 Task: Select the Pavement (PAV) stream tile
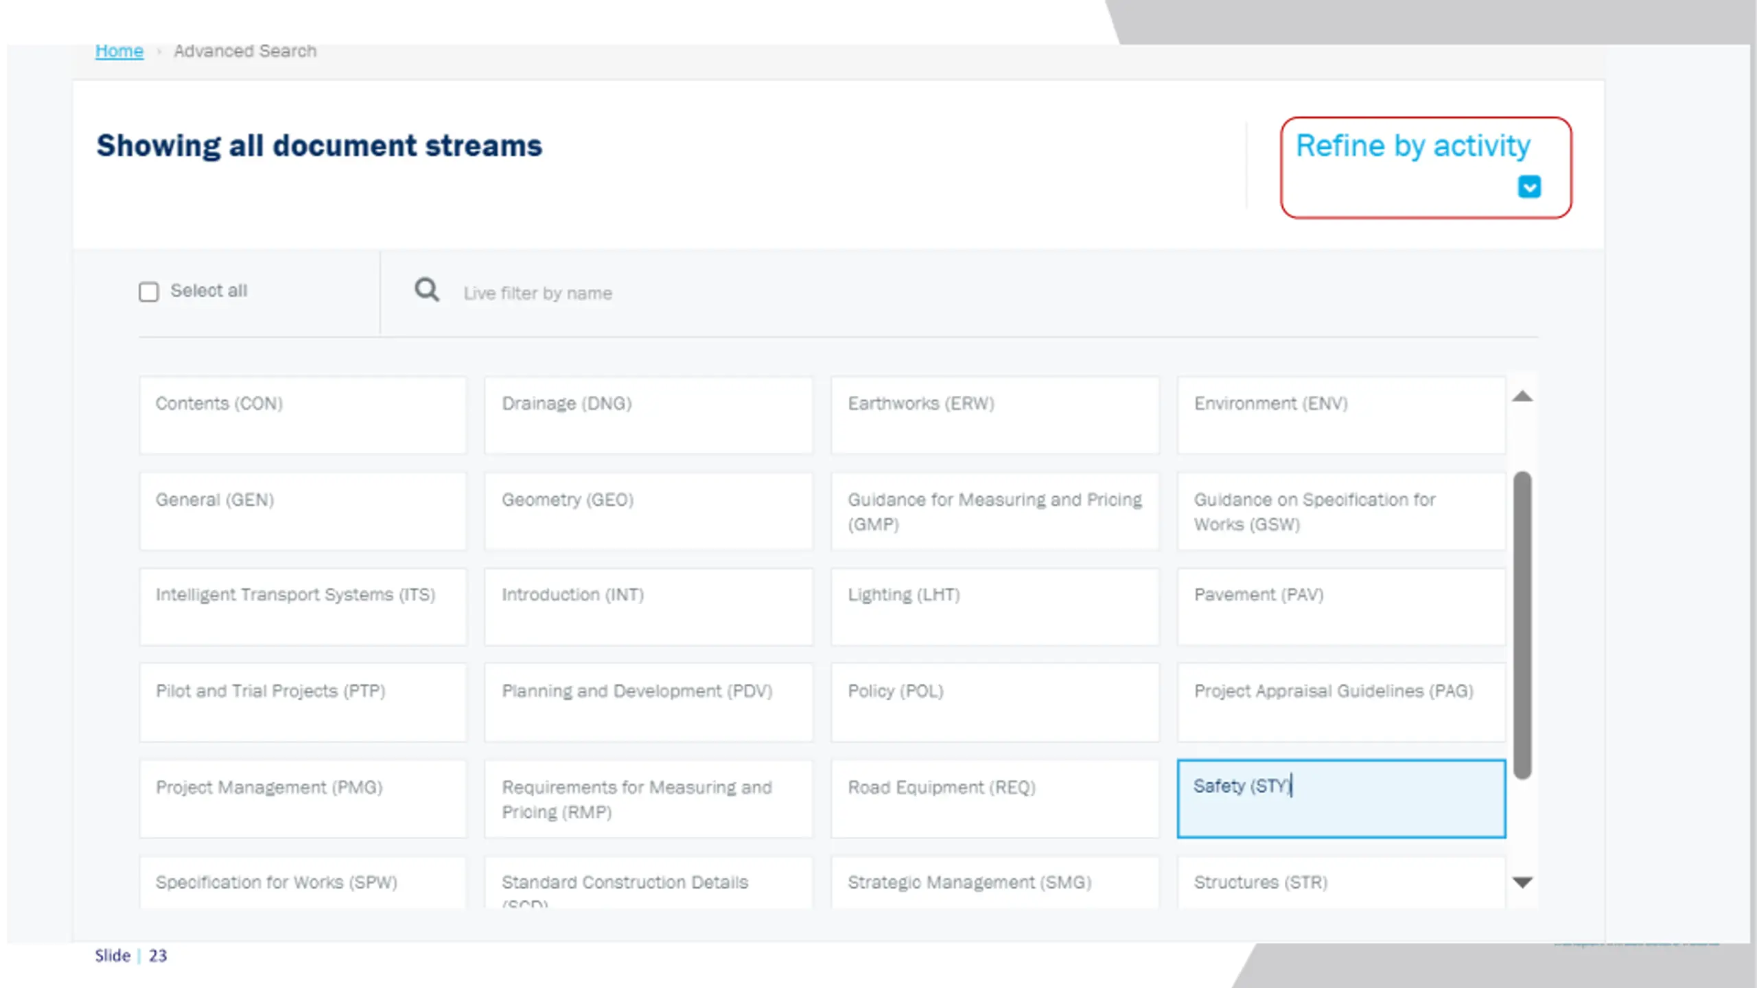coord(1341,607)
